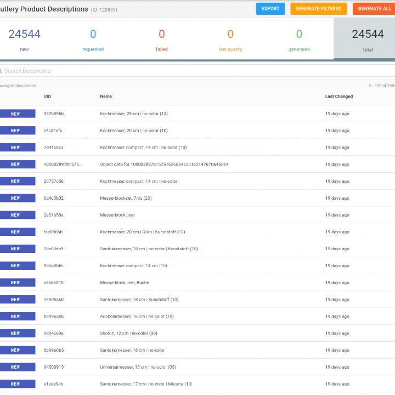Select UID a3b6e015

[54, 283]
